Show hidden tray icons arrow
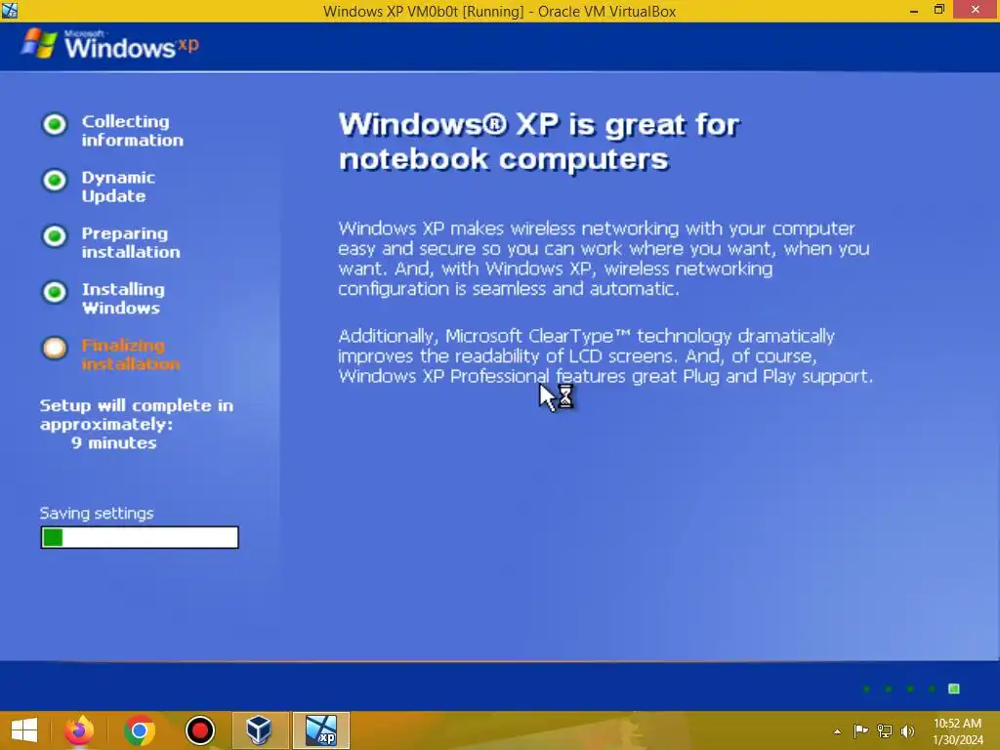Image resolution: width=1000 pixels, height=750 pixels. [837, 731]
